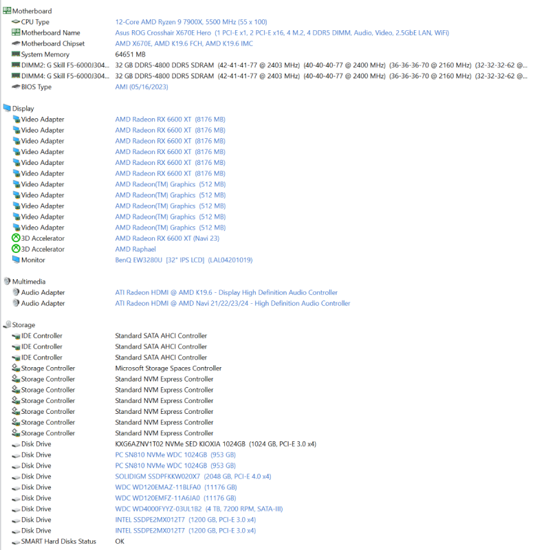
Task: Click the DIMM2 memory module icon
Action: tap(16, 65)
